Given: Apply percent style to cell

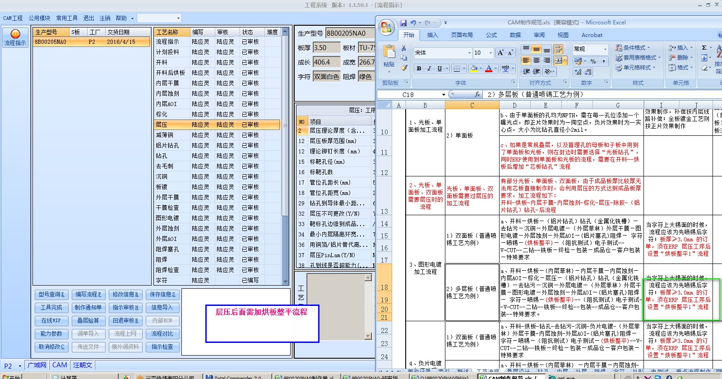Looking at the screenshot, I should point(593,61).
